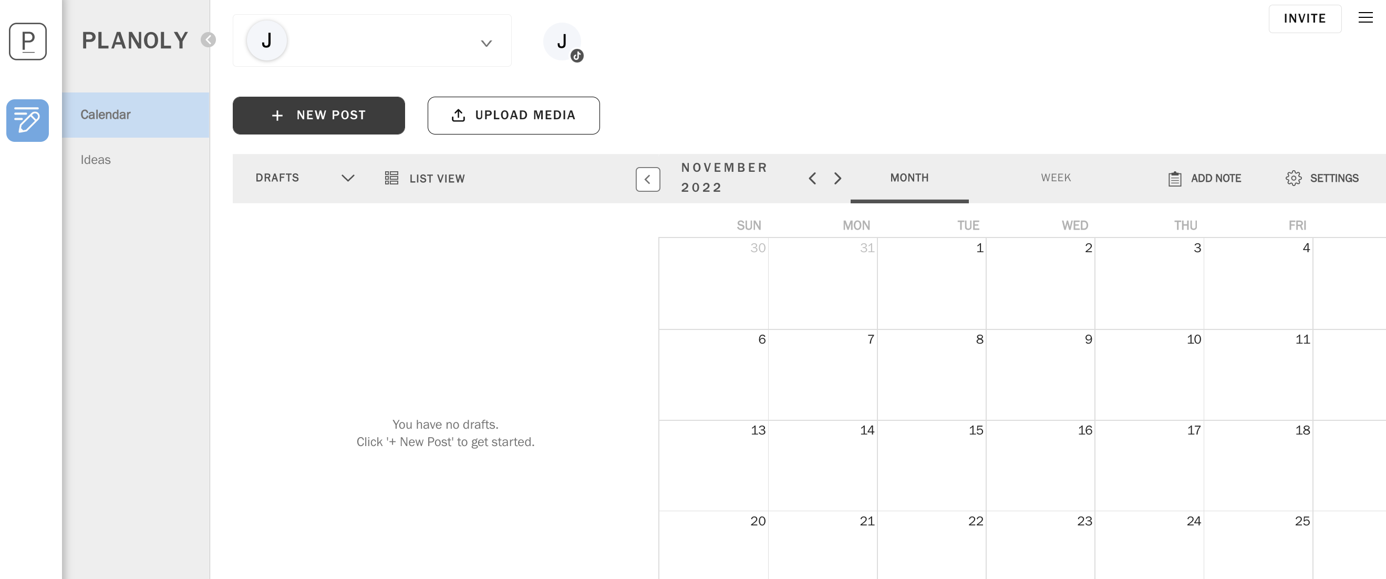Select the TikTok J account avatar
Image resolution: width=1386 pixels, height=579 pixels.
(563, 42)
